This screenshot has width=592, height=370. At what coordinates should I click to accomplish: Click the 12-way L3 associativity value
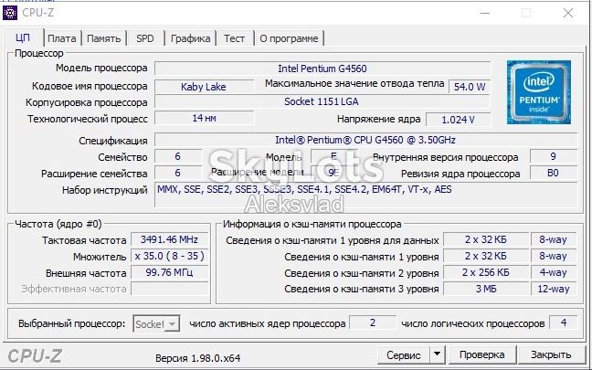point(554,290)
